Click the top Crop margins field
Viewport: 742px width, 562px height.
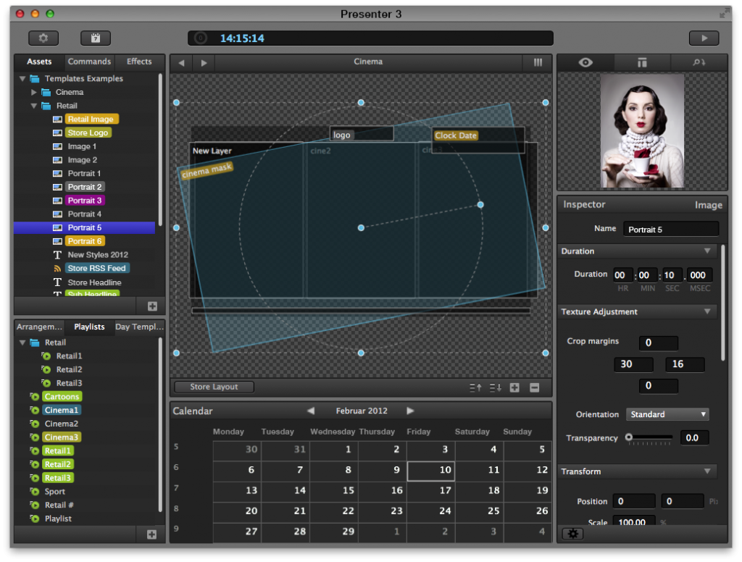(658, 343)
